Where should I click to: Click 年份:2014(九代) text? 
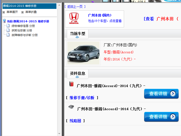(x=119, y=59)
